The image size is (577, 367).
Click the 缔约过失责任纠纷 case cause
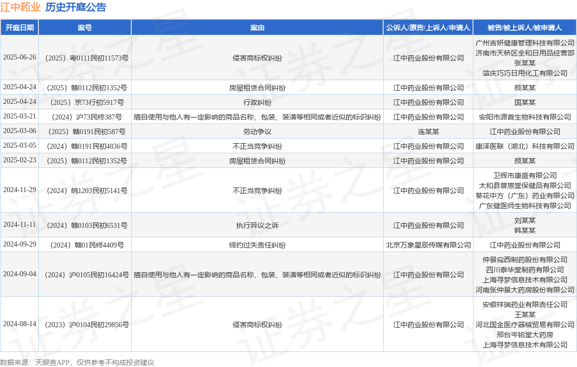pos(257,245)
